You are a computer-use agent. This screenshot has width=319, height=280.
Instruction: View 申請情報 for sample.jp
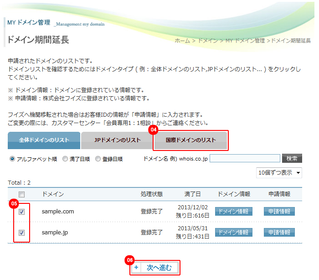[x=279, y=232]
